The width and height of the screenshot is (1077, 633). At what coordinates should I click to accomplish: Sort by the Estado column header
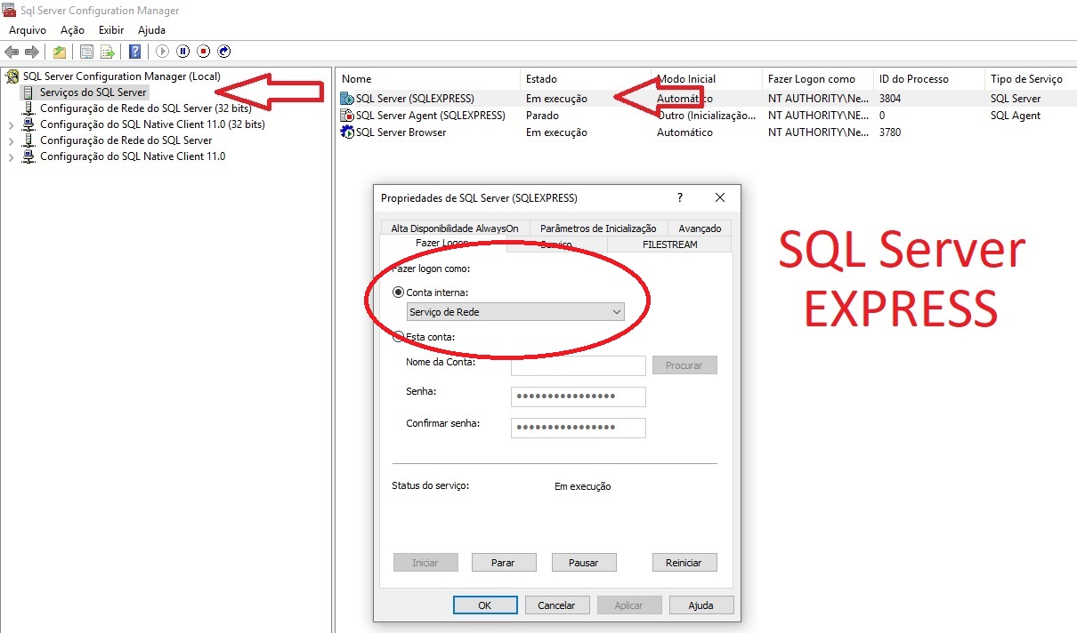pos(585,79)
